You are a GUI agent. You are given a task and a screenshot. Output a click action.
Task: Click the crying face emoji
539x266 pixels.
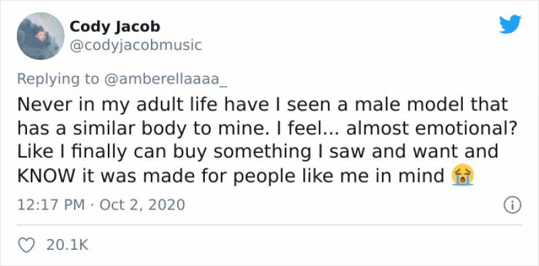(463, 174)
